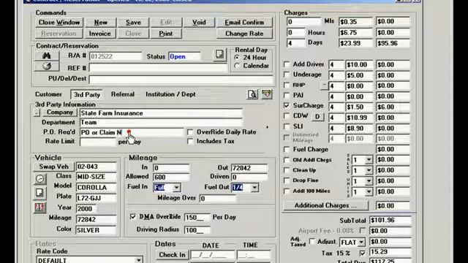Image resolution: width=468 pixels, height=263 pixels.
Task: Click the binoculars search icon beside R/A #
Action: point(47,56)
